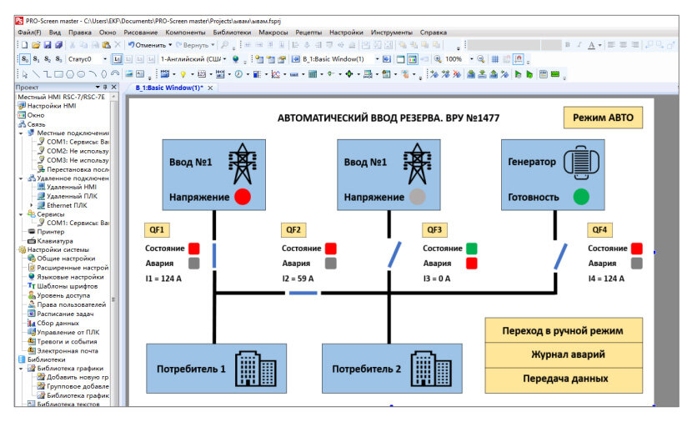This screenshot has height=427, width=697.
Task: Open the 1-Английский language dropdown
Action: click(224, 59)
